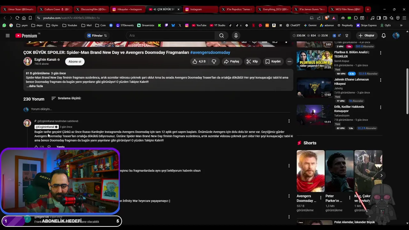Open Ezgi'nin Kanalı channel name
Screen dimensions: 409x230
pyautogui.click(x=45, y=59)
